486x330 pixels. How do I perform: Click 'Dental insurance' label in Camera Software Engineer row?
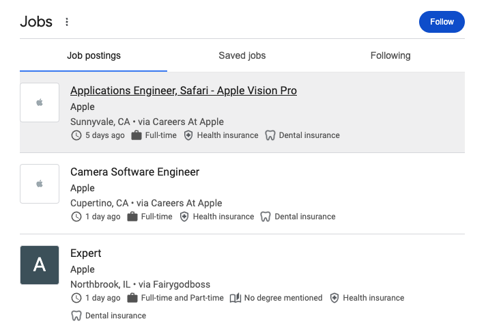pyautogui.click(x=305, y=217)
